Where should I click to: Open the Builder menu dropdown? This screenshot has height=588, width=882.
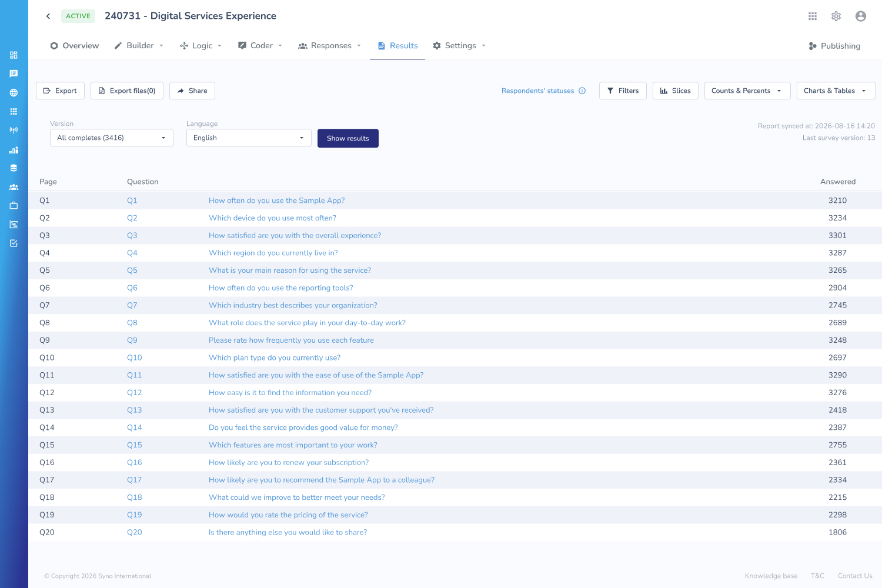click(x=139, y=46)
